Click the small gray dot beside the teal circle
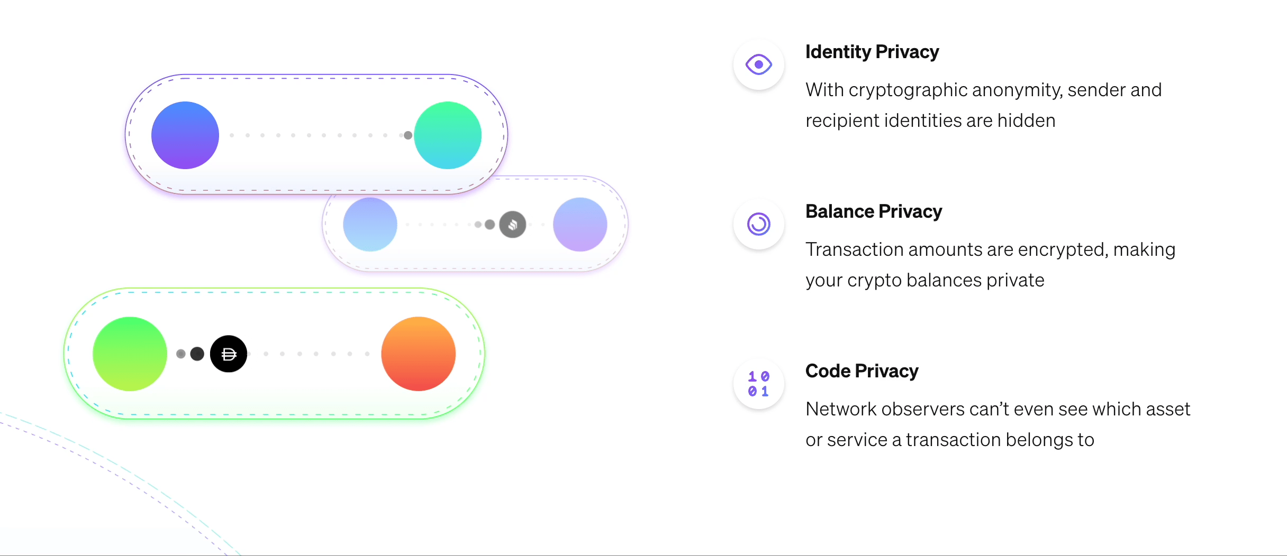This screenshot has height=556, width=1287. 408,135
